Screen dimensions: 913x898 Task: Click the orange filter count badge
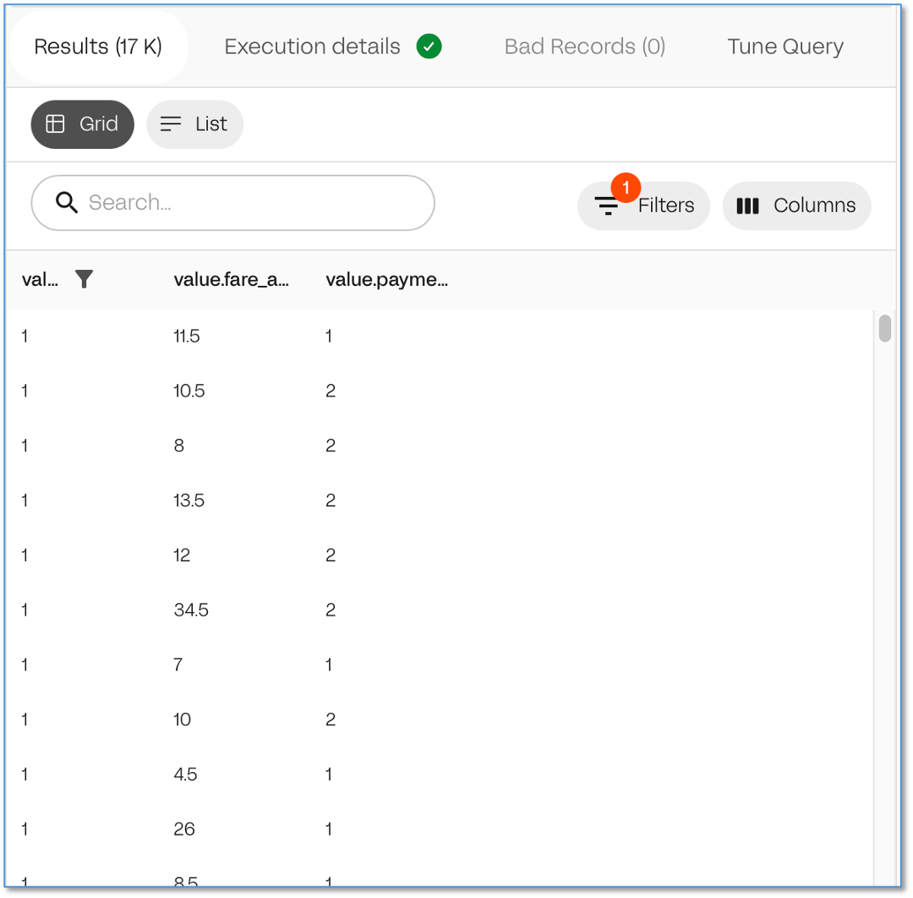(x=626, y=187)
